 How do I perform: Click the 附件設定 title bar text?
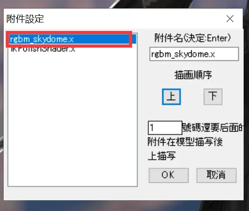(x=25, y=19)
